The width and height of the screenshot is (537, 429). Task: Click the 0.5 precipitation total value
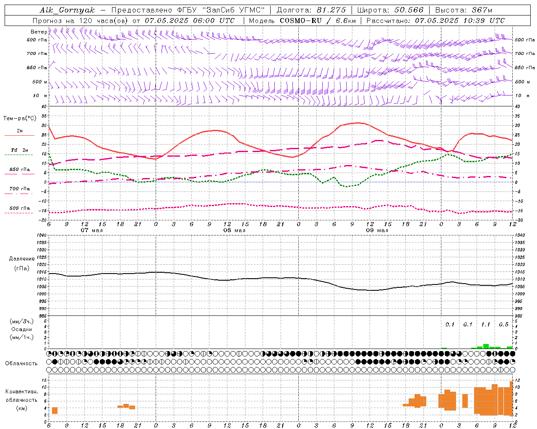(x=503, y=324)
